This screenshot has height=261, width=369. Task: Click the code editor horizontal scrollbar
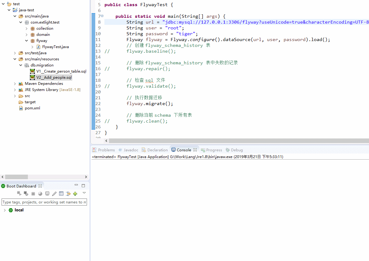click(x=239, y=141)
